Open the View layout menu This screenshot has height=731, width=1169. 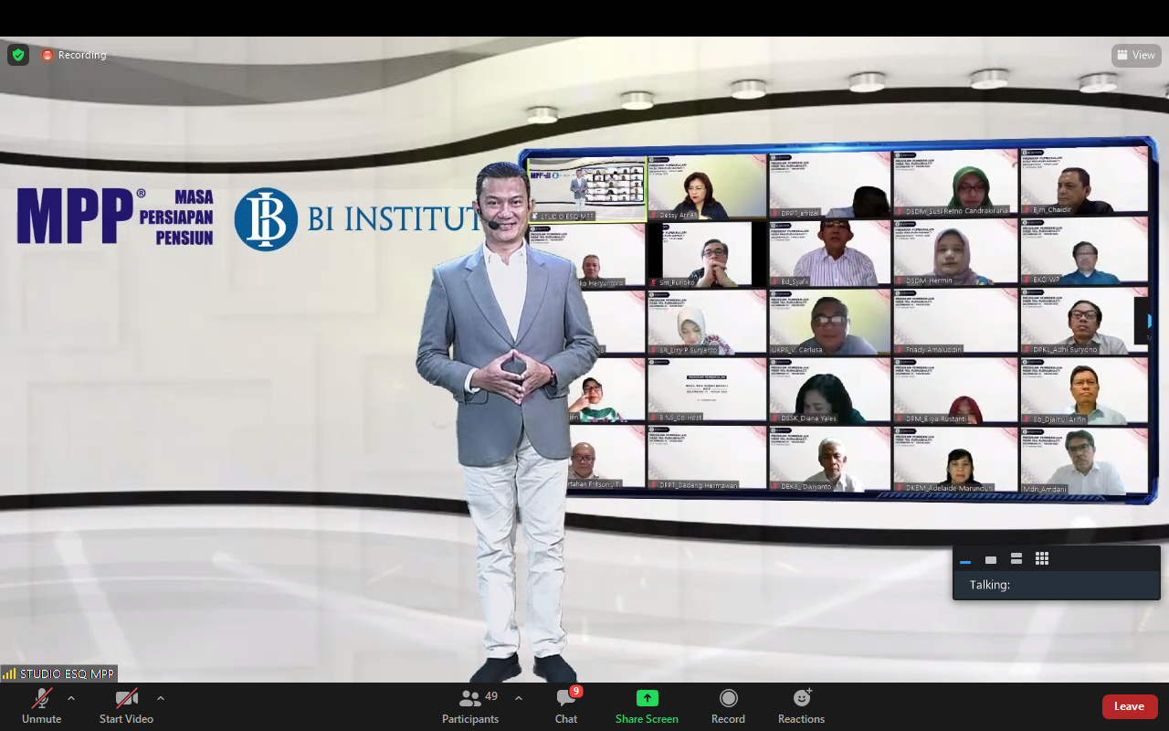coord(1136,55)
